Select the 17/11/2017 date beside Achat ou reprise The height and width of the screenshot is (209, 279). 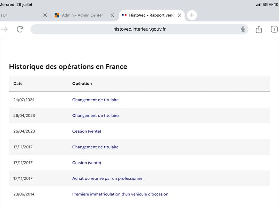click(23, 178)
